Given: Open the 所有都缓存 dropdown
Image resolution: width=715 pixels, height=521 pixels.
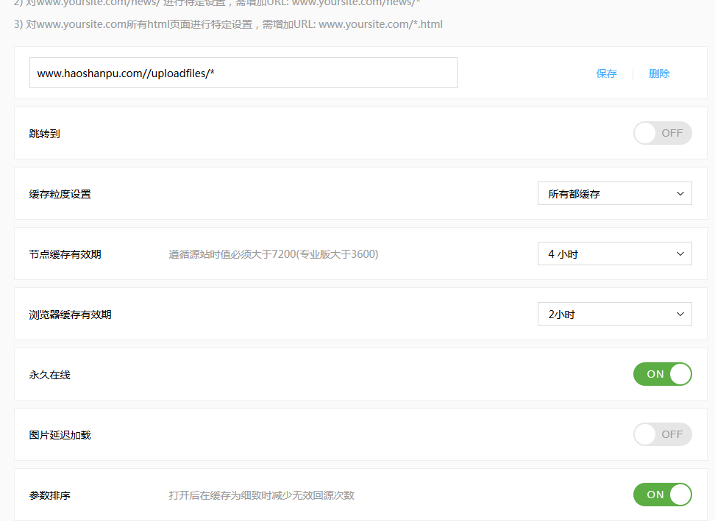Looking at the screenshot, I should point(614,194).
